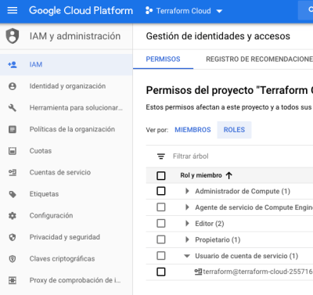Click the Claves criptográficas shield icon

pyautogui.click(x=13, y=259)
